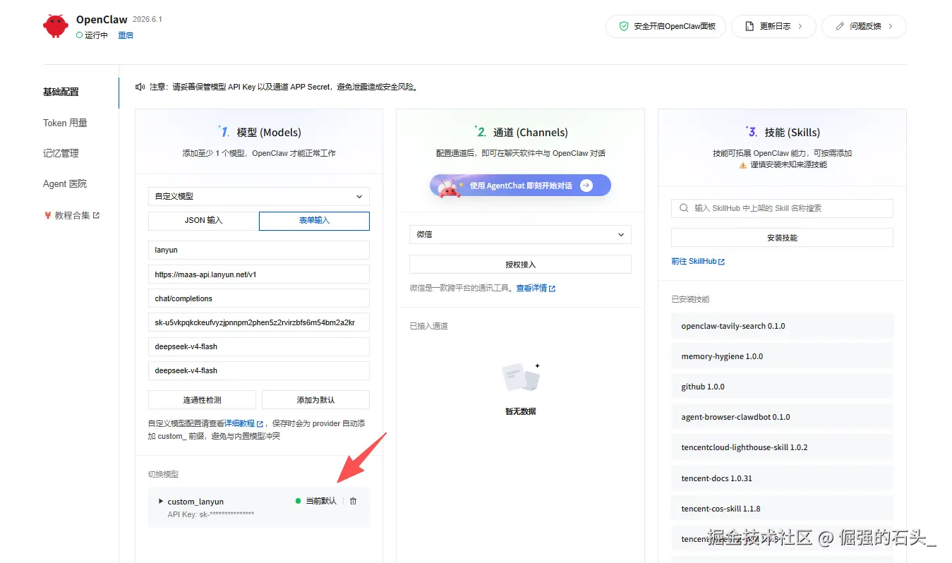
Task: Click the document icon beside 更新日志
Action: pyautogui.click(x=749, y=26)
